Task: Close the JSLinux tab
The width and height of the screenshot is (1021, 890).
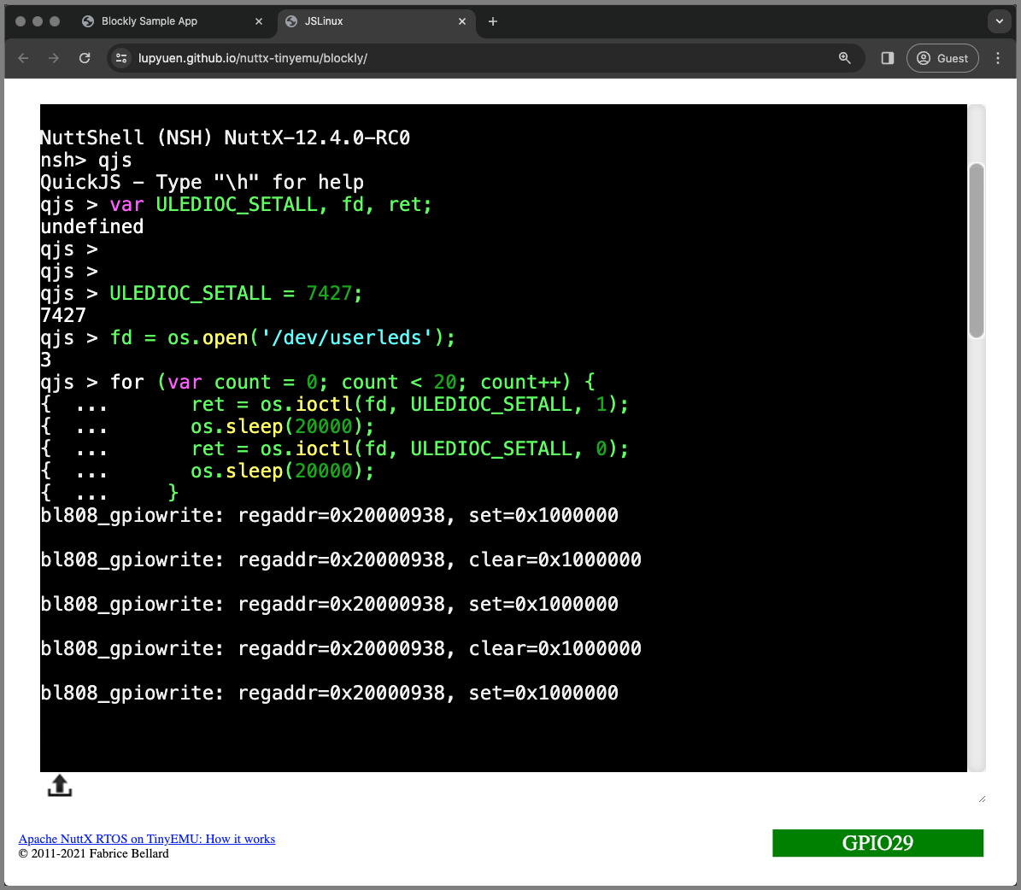Action: pos(461,21)
